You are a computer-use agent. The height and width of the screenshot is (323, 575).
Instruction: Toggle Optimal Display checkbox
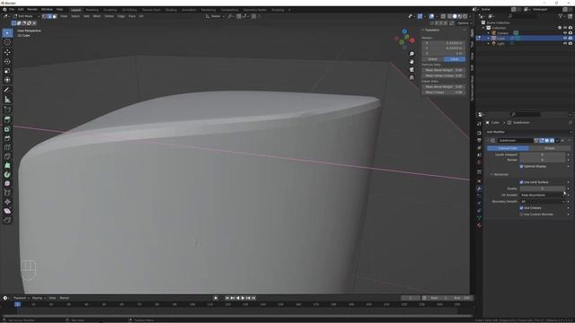(521, 166)
